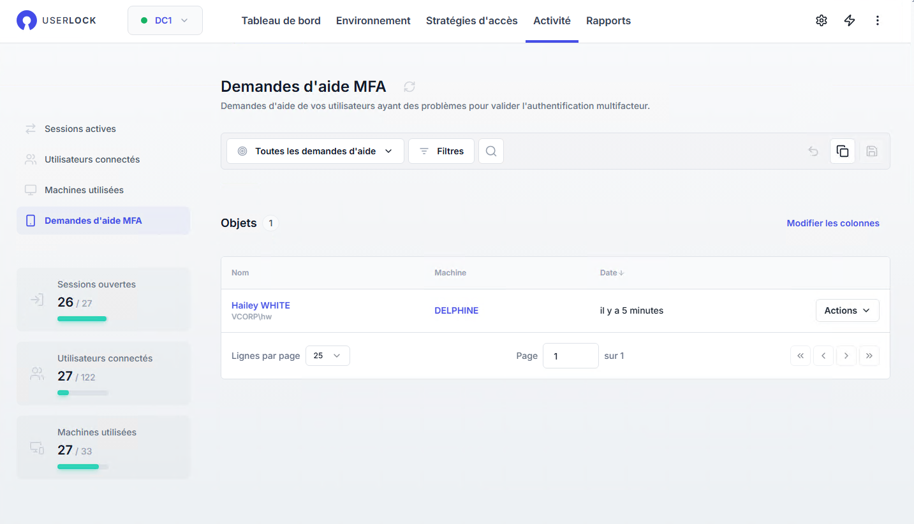
Task: Click the UserLock logo icon
Action: click(x=27, y=20)
